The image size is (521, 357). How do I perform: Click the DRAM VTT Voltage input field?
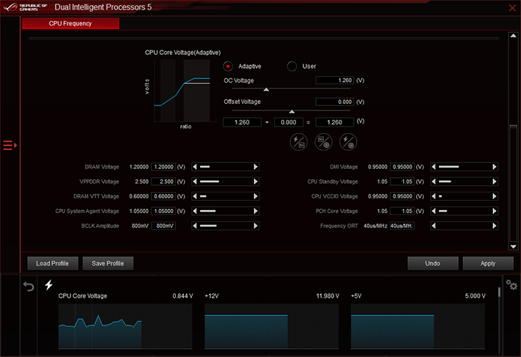[163, 196]
